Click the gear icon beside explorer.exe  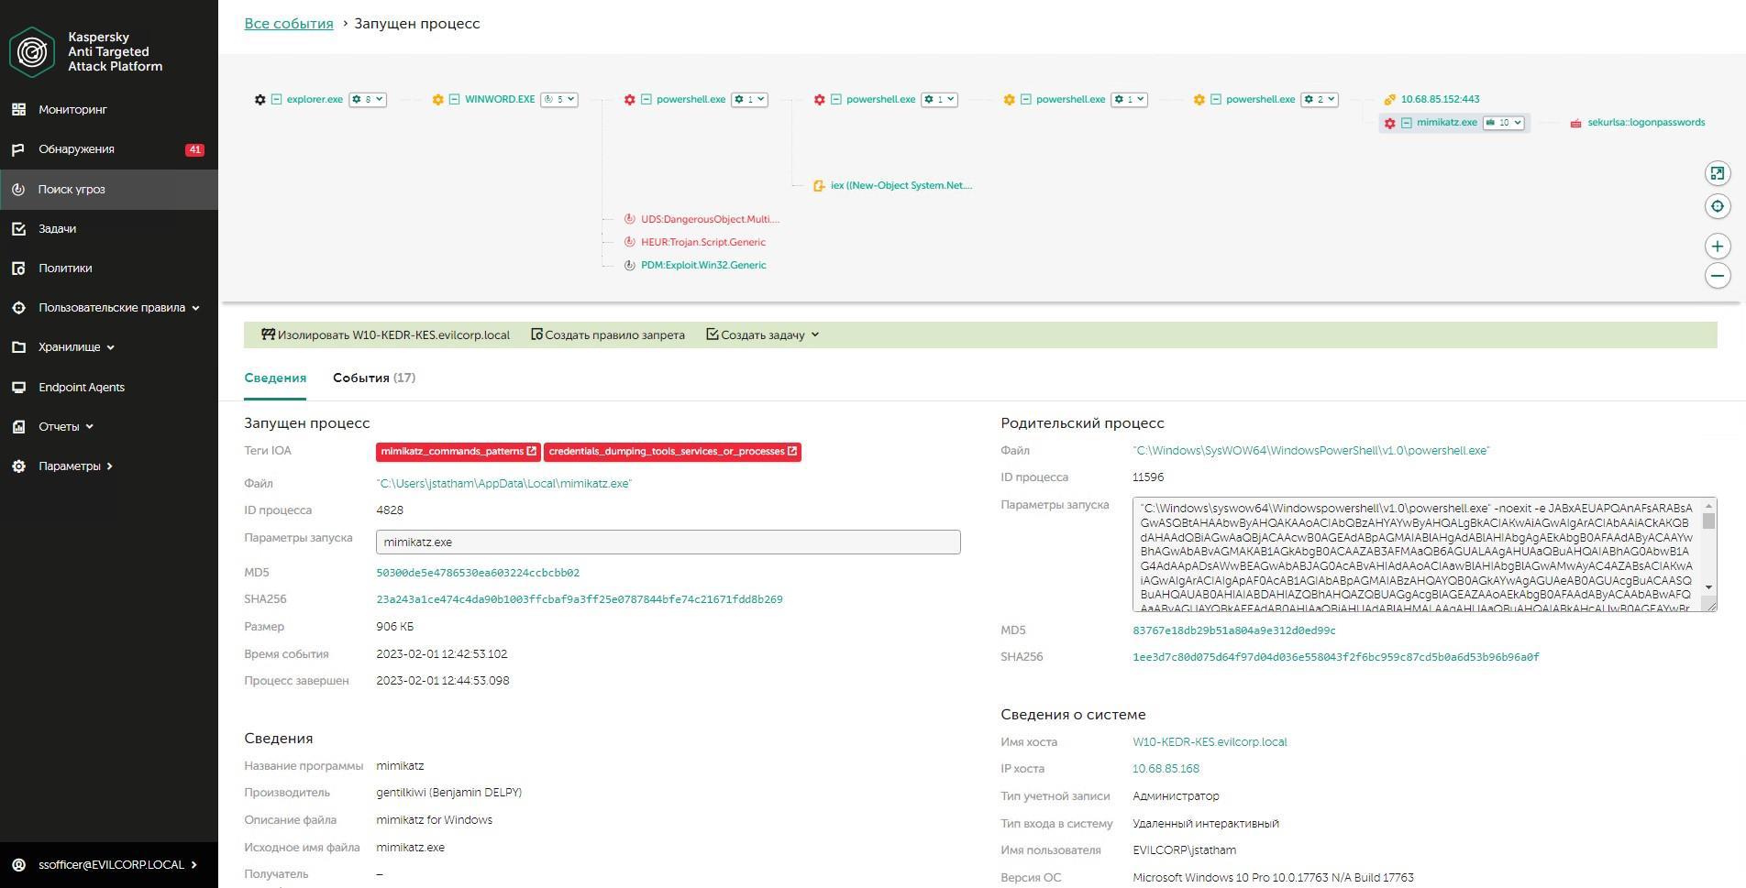tap(260, 100)
